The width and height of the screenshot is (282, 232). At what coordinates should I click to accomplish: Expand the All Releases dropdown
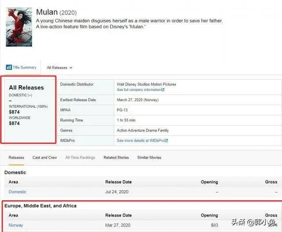(59, 68)
